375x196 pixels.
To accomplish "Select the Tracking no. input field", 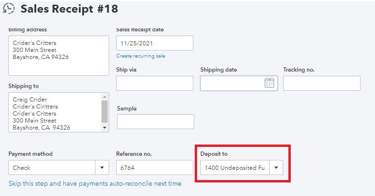I will point(322,83).
